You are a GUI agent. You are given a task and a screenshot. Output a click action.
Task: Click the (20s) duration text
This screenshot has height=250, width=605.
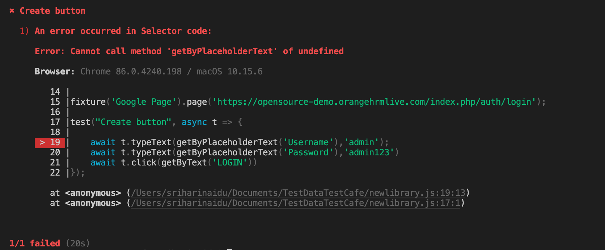[78, 243]
